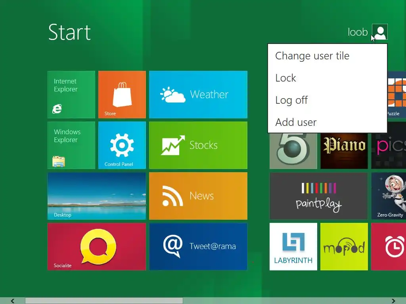Click the Start heading text
Viewport: 406px width, 304px height.
(69, 32)
